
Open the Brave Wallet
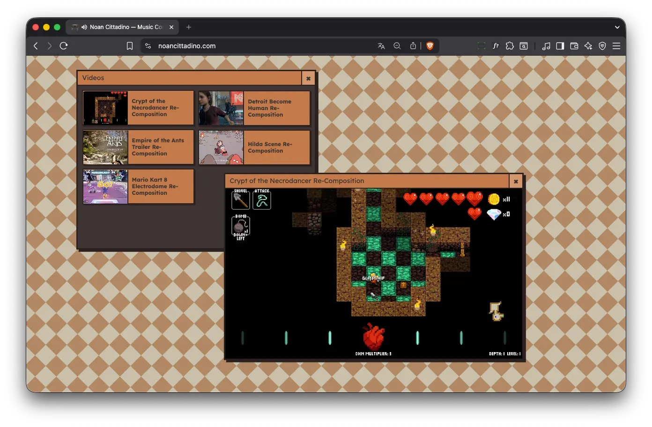(x=574, y=46)
